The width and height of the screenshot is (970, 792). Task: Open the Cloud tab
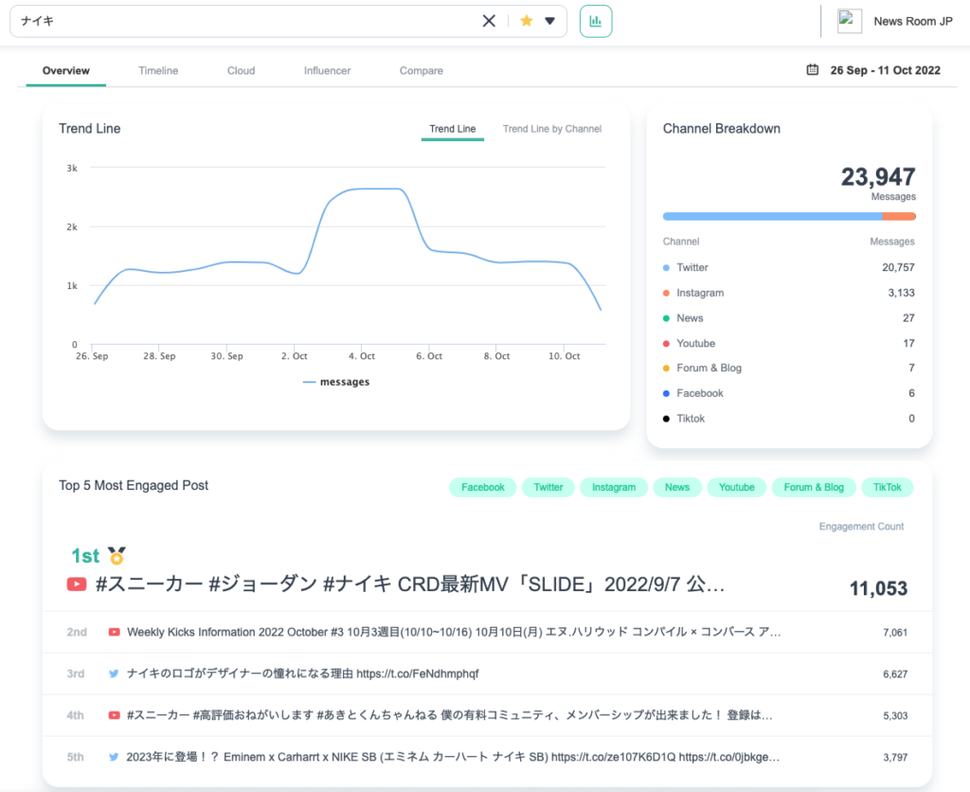(x=241, y=70)
